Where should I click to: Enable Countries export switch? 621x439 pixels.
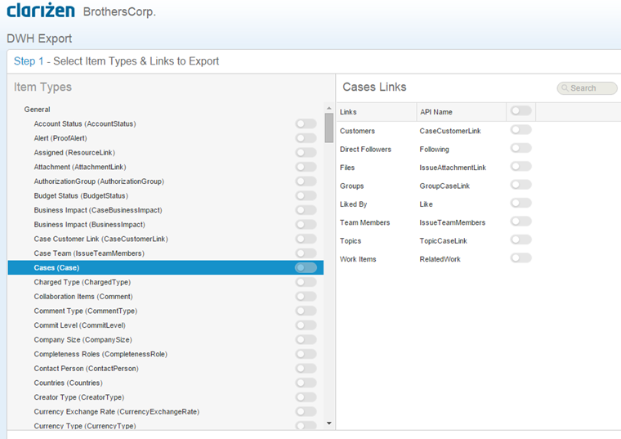(306, 383)
